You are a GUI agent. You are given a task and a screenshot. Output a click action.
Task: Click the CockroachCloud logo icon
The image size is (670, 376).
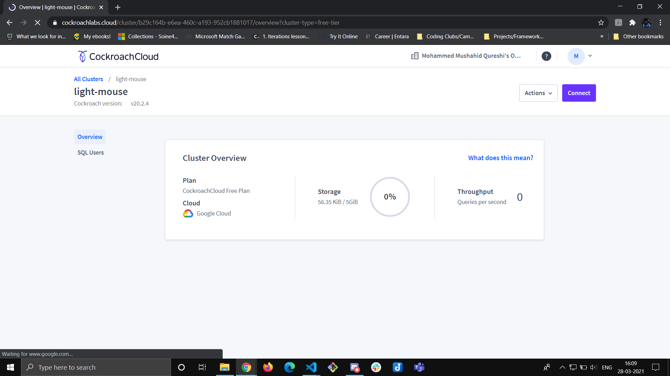click(82, 56)
